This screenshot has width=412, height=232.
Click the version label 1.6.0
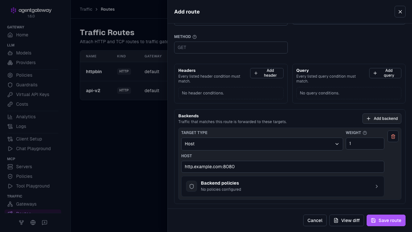[x=31, y=16]
